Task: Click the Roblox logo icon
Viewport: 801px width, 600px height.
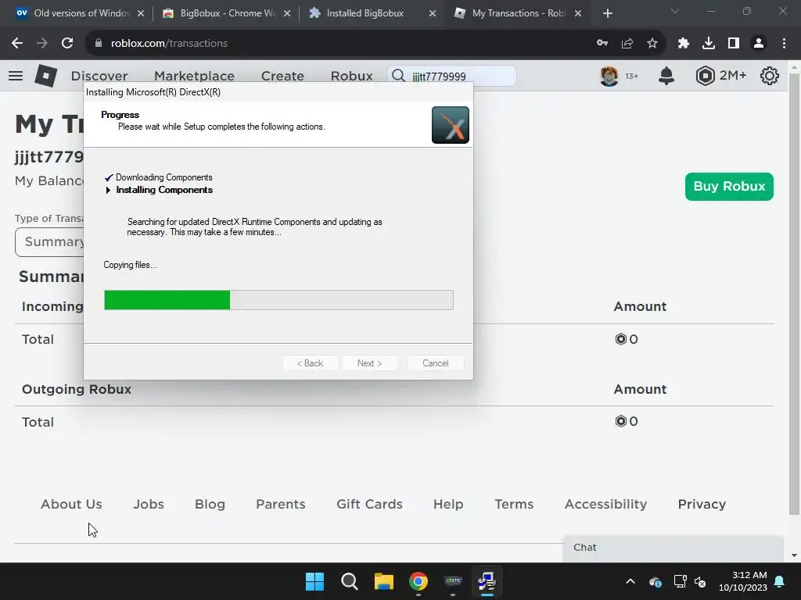Action: click(46, 76)
